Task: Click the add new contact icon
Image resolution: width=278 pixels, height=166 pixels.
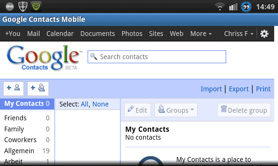Action: pos(14,89)
